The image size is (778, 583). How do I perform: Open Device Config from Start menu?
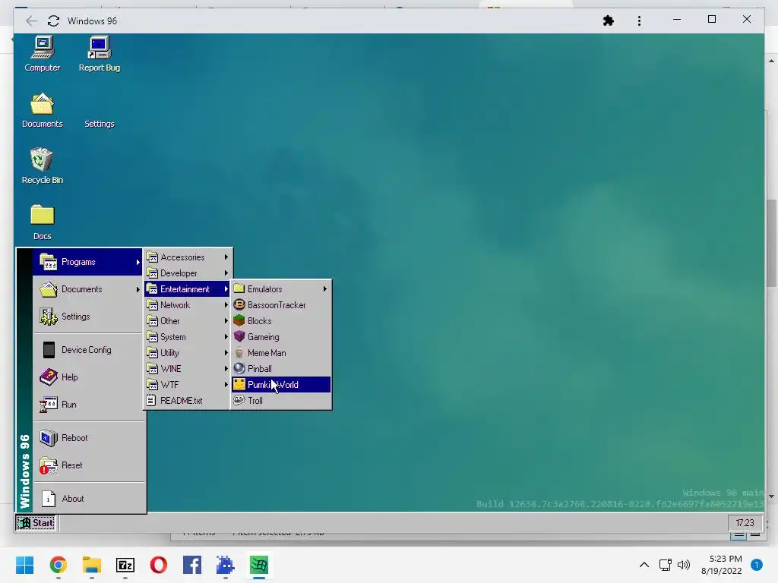[x=88, y=350]
